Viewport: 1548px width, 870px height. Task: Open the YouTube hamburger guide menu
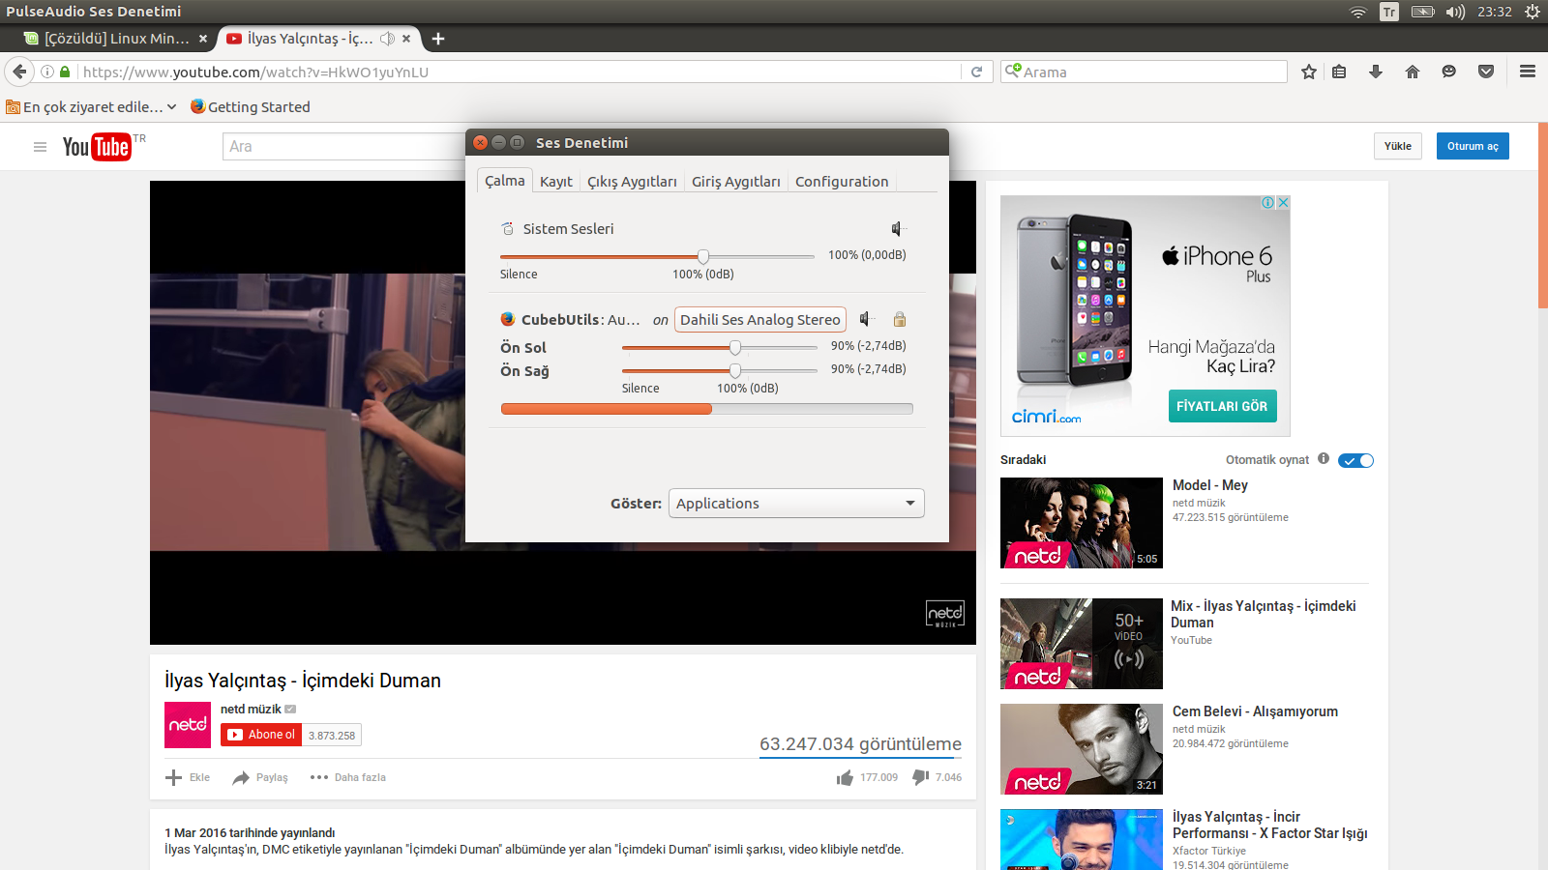click(x=40, y=147)
